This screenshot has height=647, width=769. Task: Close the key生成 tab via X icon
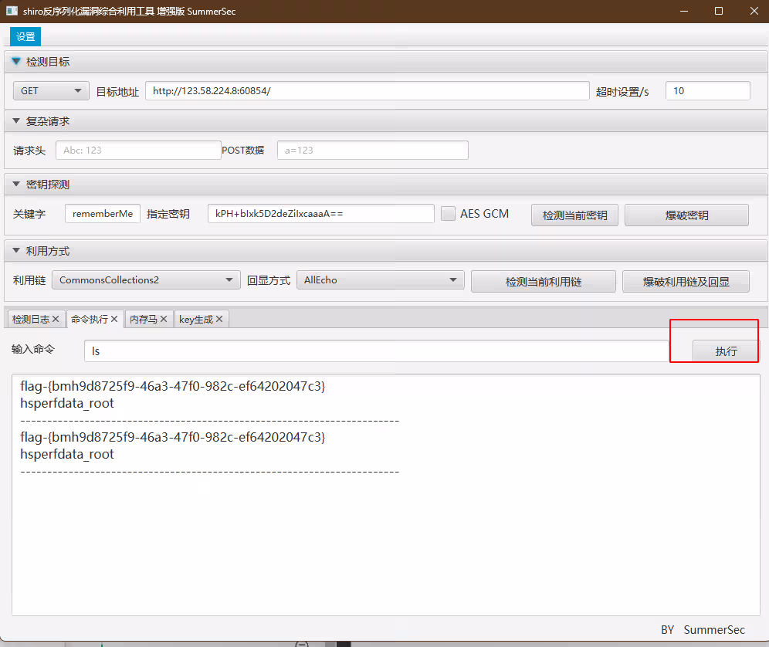(219, 319)
